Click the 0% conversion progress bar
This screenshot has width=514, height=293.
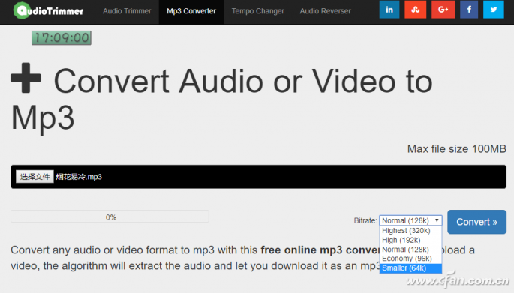(x=110, y=217)
